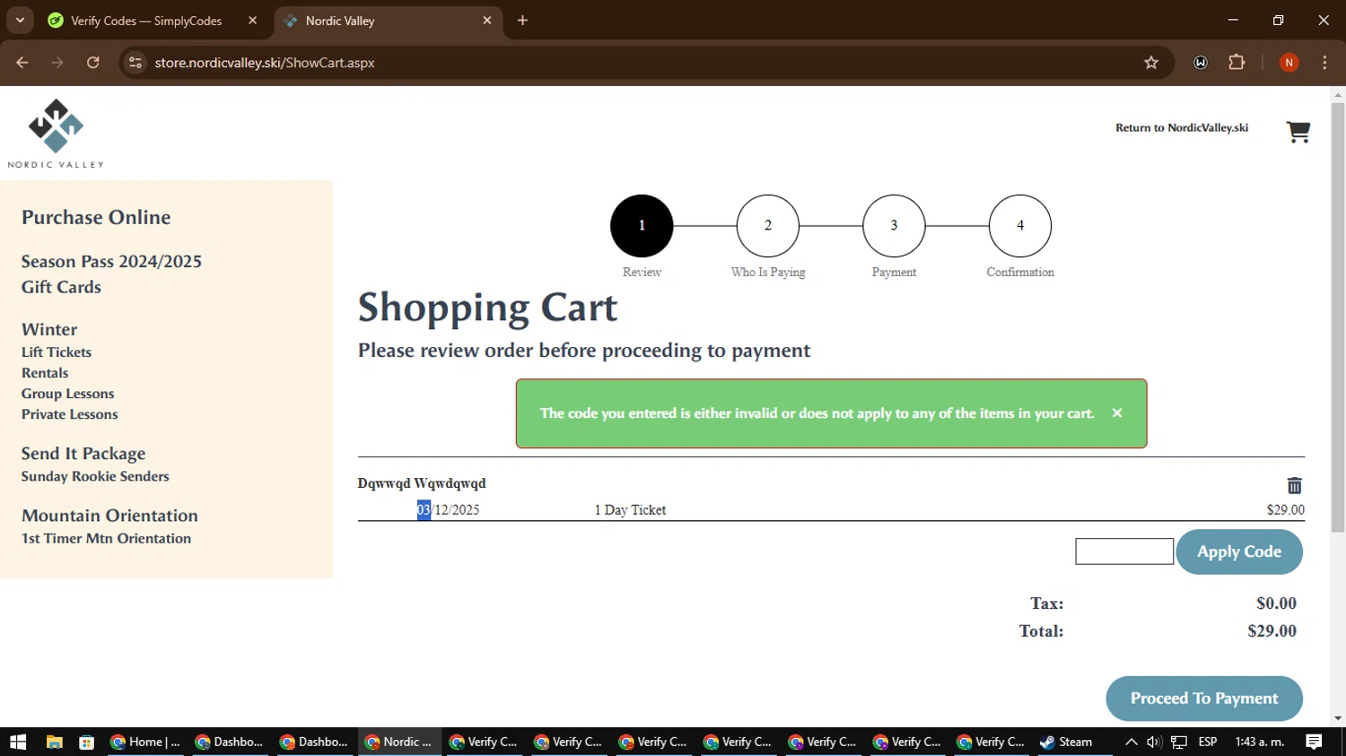
Task: Bookmark this page with the star icon
Action: [1151, 63]
